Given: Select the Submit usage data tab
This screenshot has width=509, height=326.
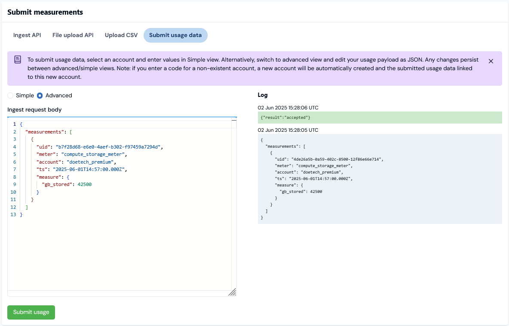Looking at the screenshot, I should click(175, 35).
